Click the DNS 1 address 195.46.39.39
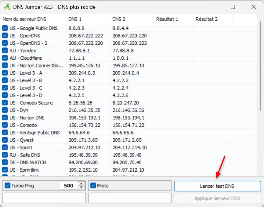 pyautogui.click(x=83, y=155)
